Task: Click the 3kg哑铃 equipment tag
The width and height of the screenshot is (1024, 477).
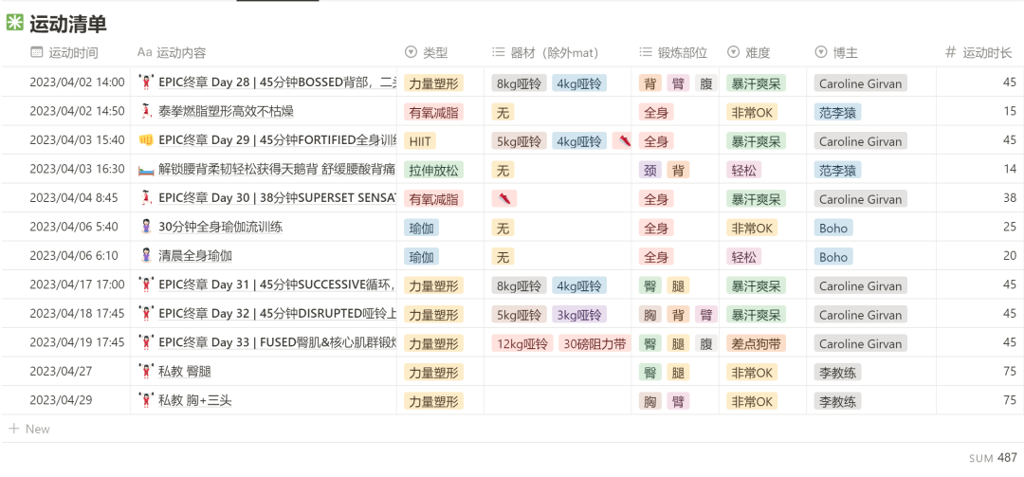Action: tap(579, 314)
